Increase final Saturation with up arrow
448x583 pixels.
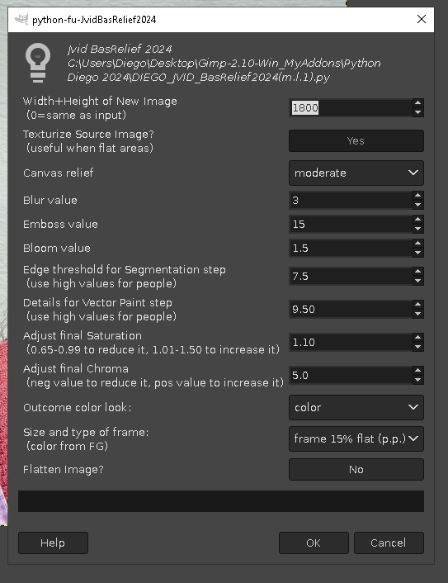418,338
